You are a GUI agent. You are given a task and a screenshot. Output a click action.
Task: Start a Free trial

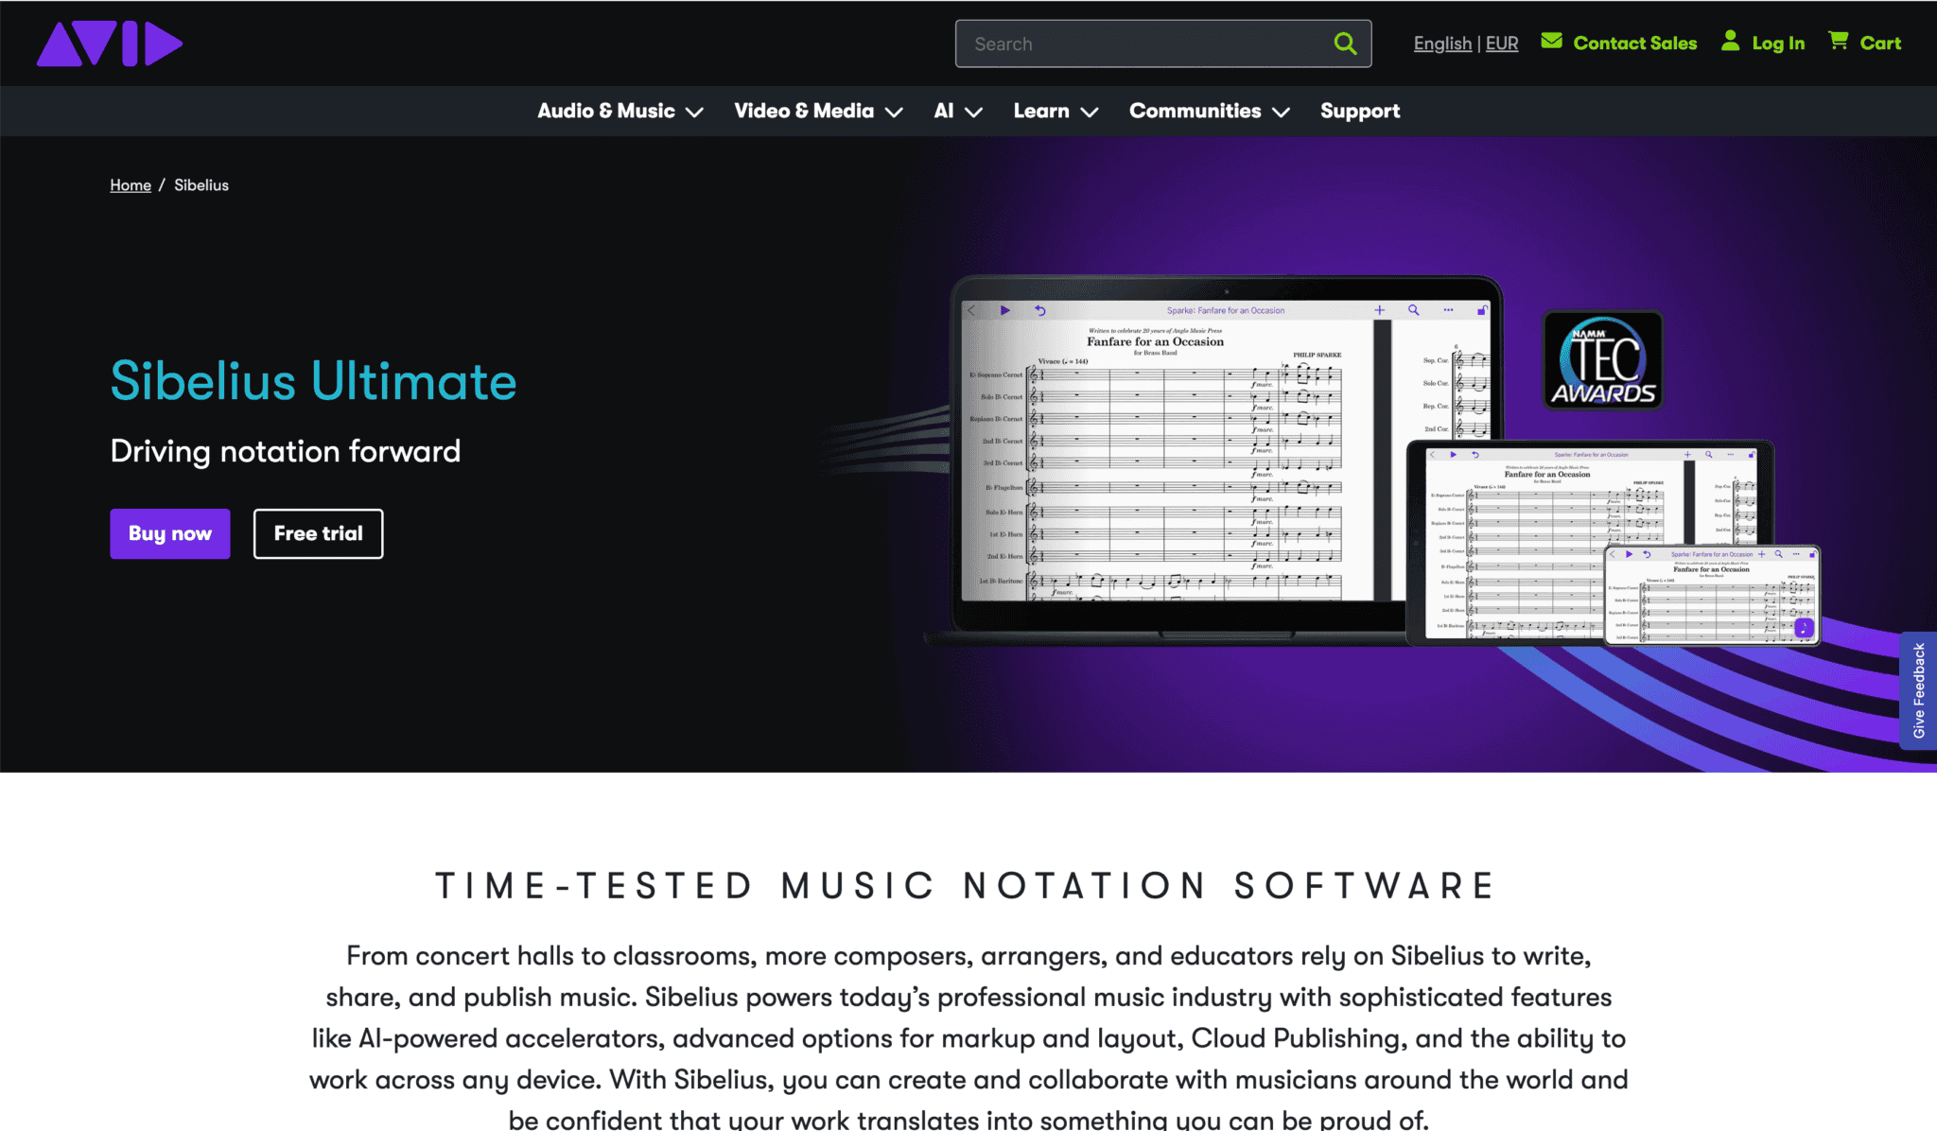tap(318, 533)
